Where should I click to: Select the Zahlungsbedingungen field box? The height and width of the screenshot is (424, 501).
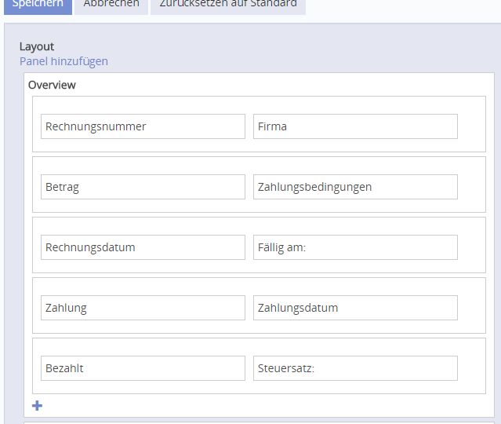tap(355, 187)
